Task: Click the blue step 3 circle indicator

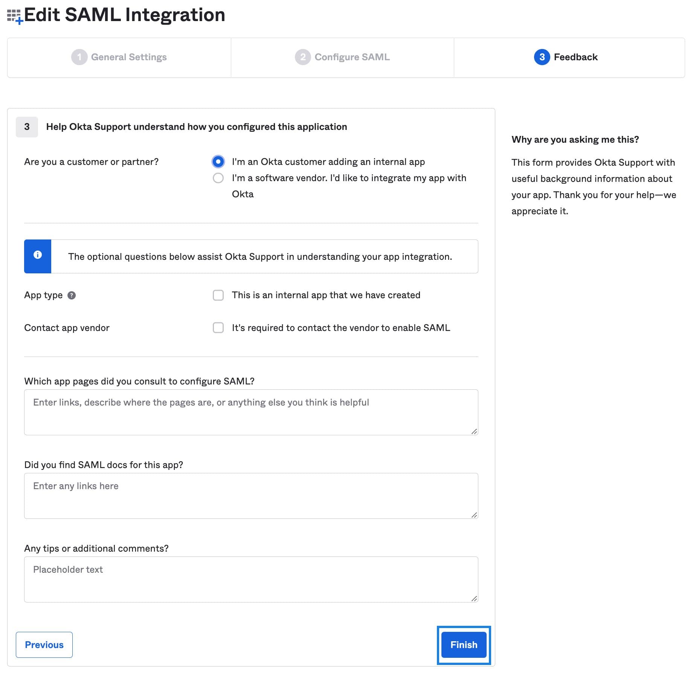Action: tap(542, 57)
